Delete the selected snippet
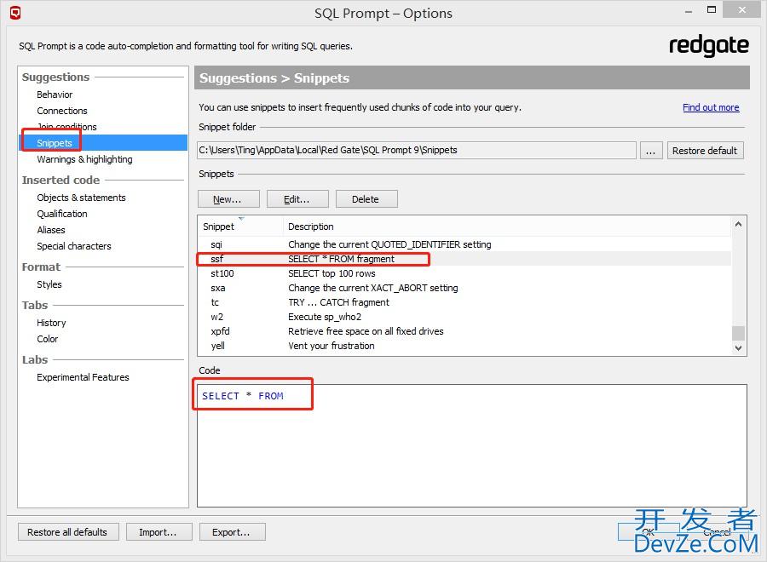This screenshot has width=767, height=562. click(366, 199)
